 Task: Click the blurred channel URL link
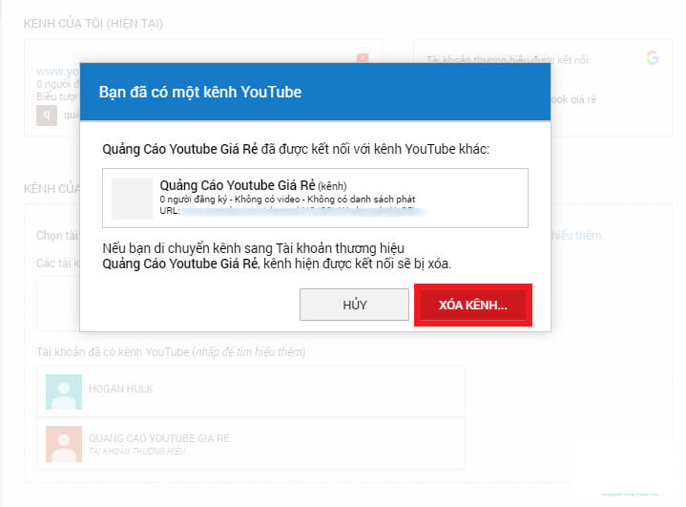(304, 211)
